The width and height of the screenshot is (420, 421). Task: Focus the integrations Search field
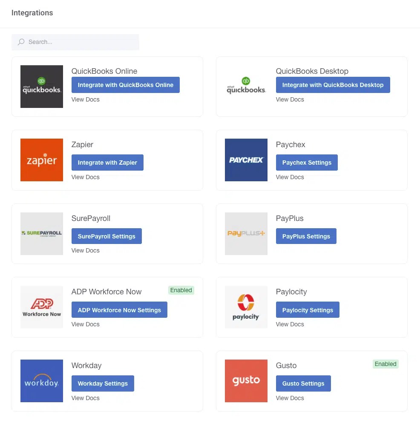click(75, 42)
